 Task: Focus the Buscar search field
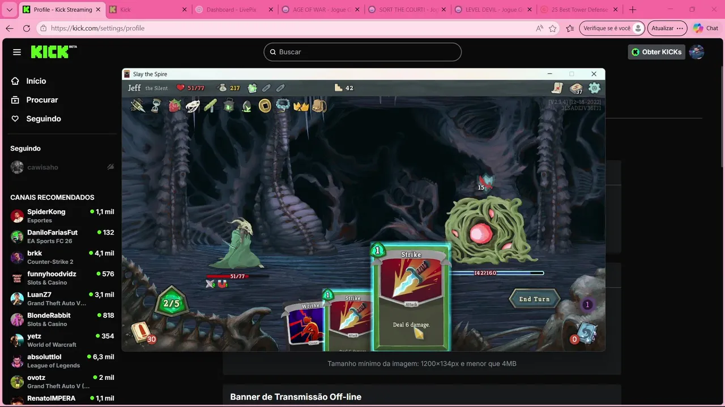[362, 52]
